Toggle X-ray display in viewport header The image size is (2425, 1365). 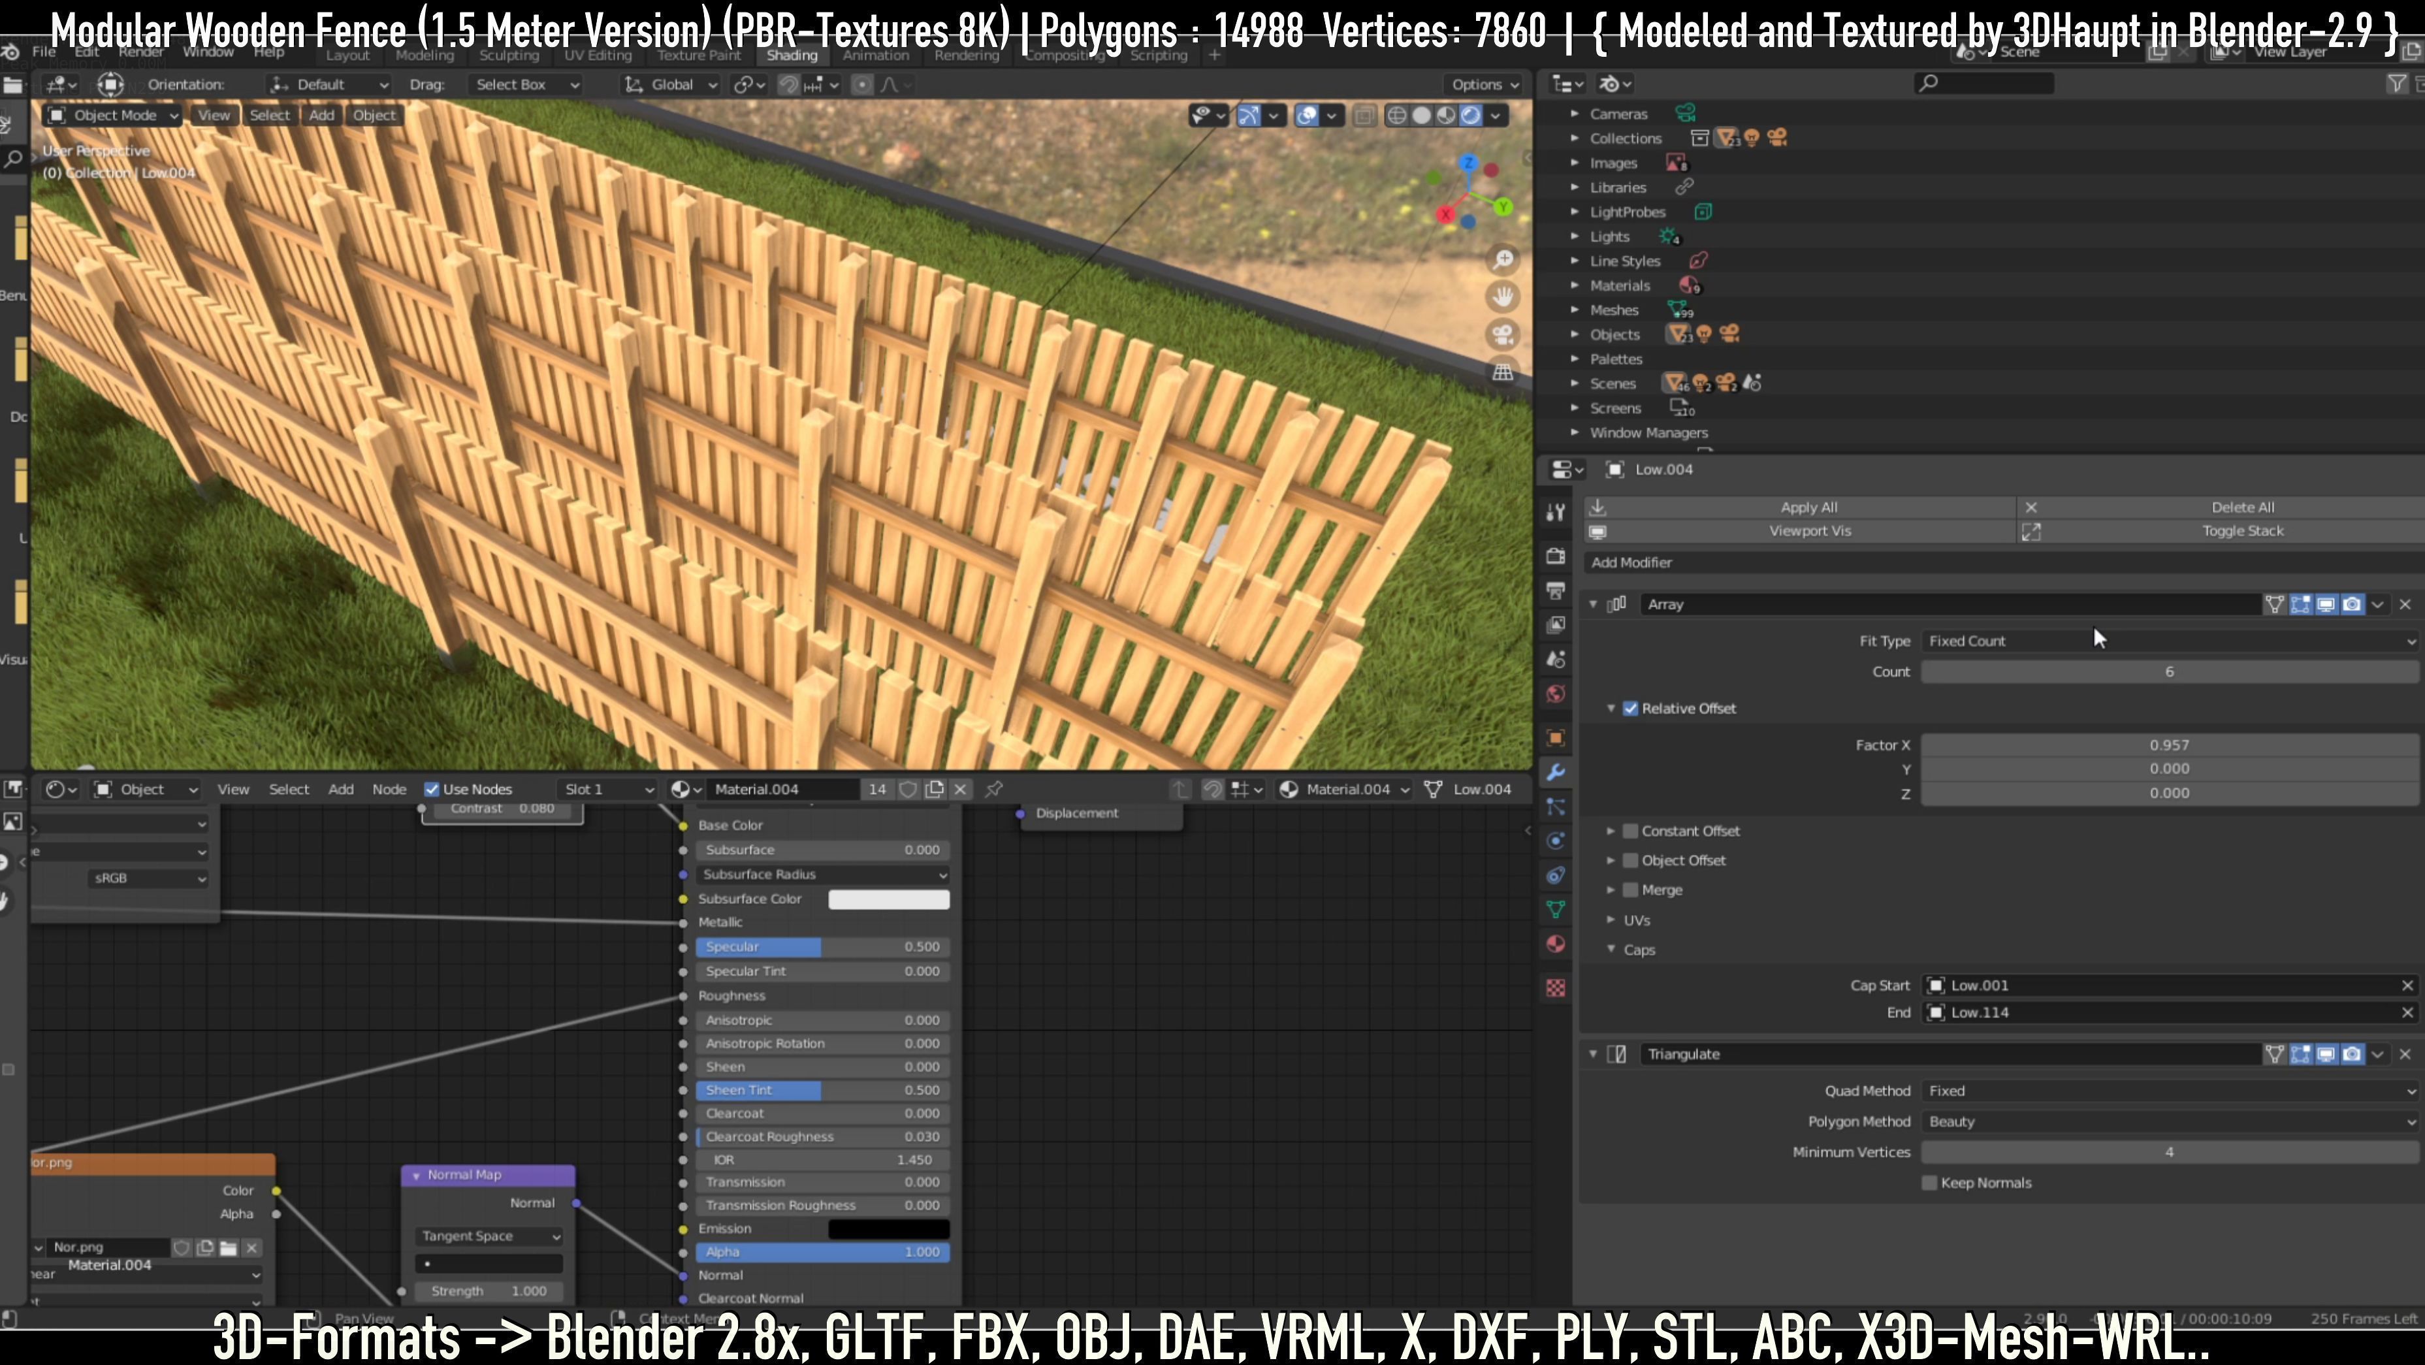point(1362,115)
